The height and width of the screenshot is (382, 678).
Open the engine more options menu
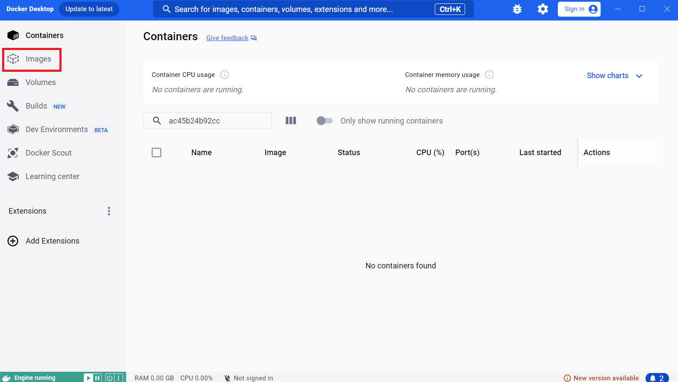coord(119,378)
